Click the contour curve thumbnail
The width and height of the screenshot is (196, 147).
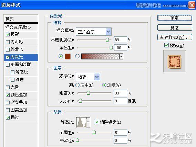click(81, 122)
